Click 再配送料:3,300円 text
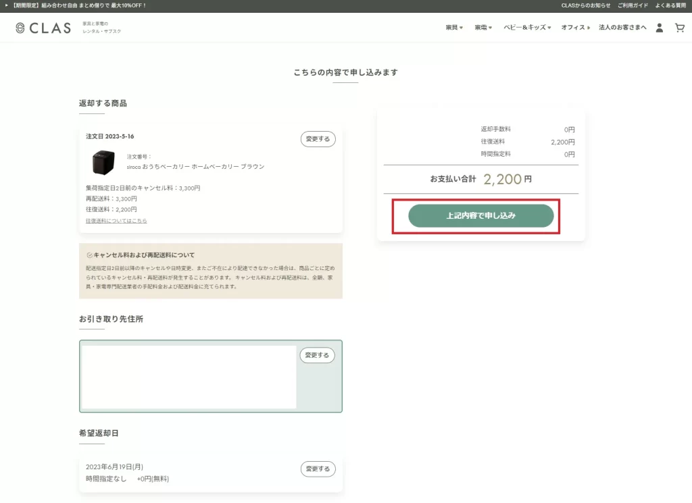Image resolution: width=692 pixels, height=503 pixels. 112,198
